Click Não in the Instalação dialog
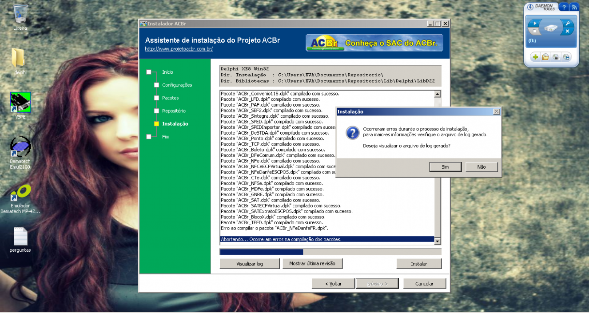 pos(482,167)
